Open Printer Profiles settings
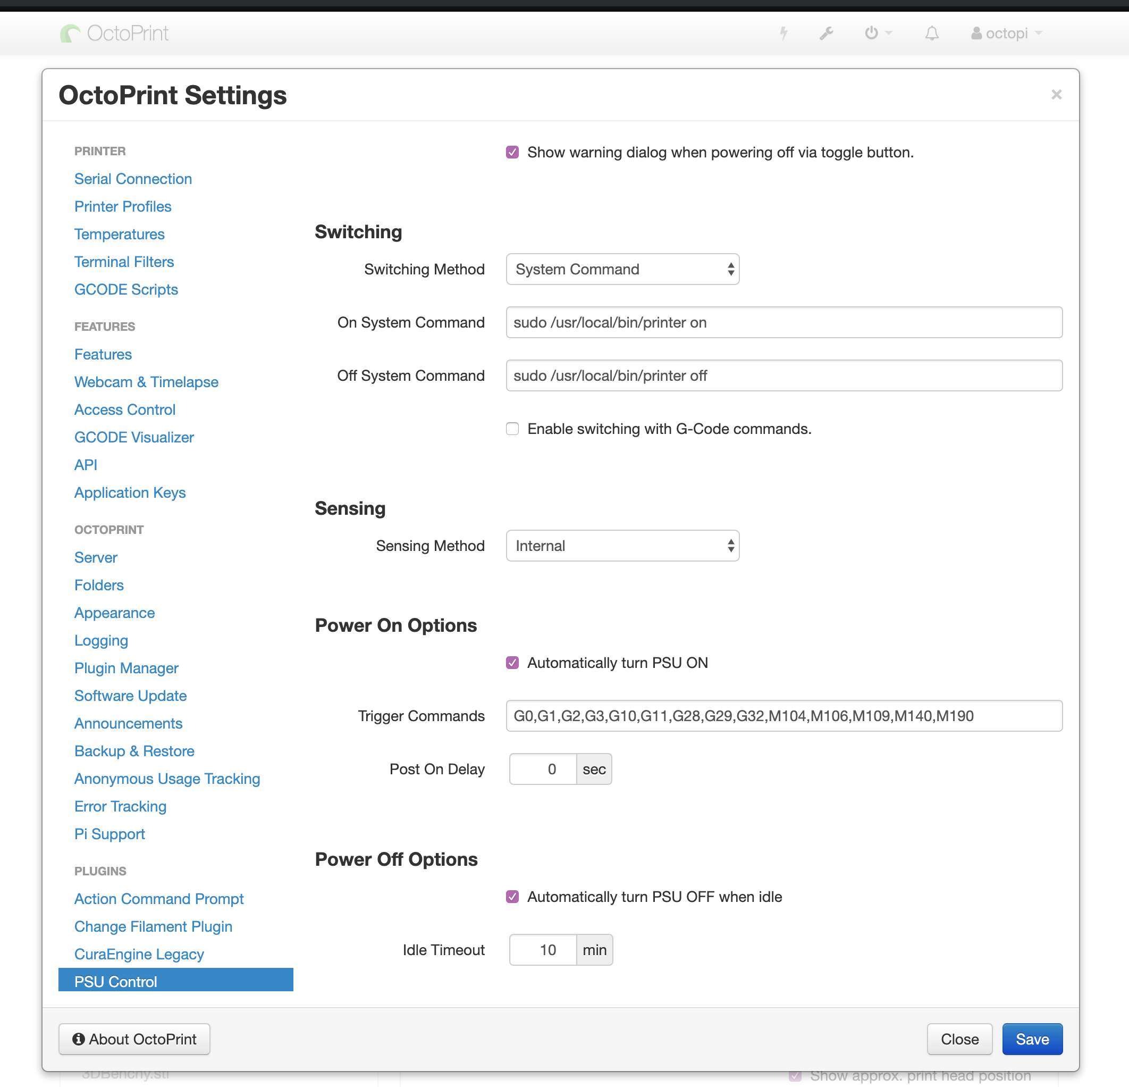The height and width of the screenshot is (1087, 1129). 123,206
